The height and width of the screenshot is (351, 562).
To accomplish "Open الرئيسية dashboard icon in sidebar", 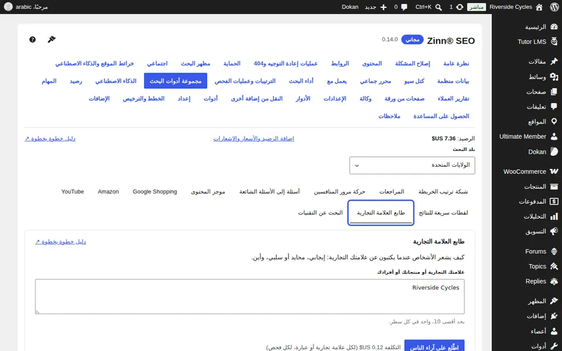I will click(x=554, y=27).
